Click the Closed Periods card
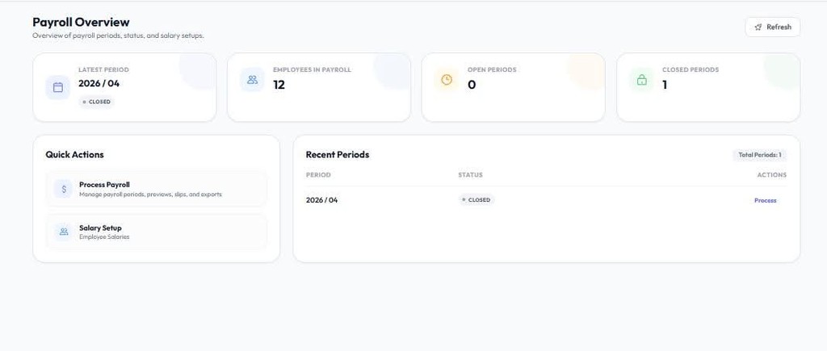 point(708,87)
